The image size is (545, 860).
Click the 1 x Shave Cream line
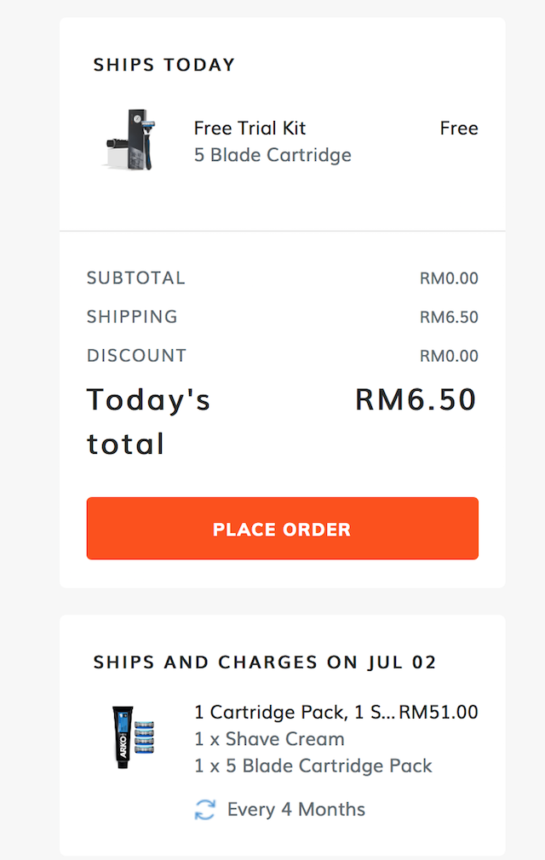[269, 739]
